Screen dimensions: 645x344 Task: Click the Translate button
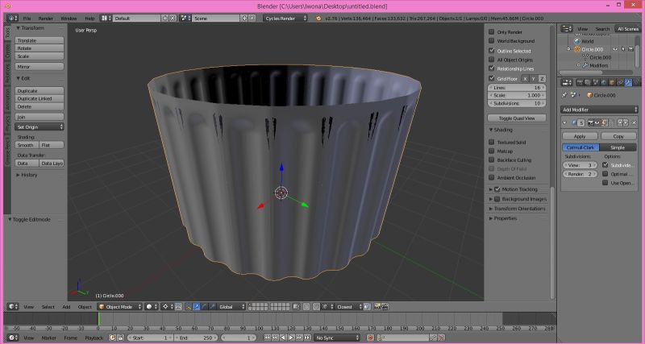pos(40,40)
